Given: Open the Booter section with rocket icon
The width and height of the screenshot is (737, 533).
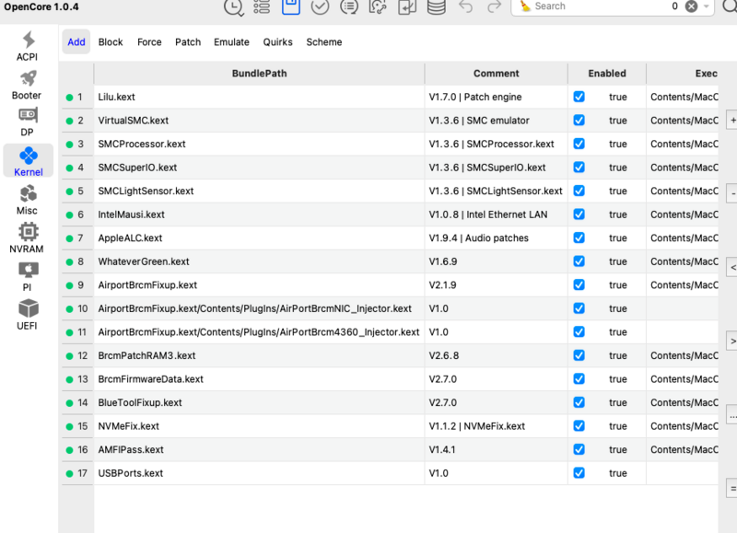Looking at the screenshot, I should (x=27, y=85).
